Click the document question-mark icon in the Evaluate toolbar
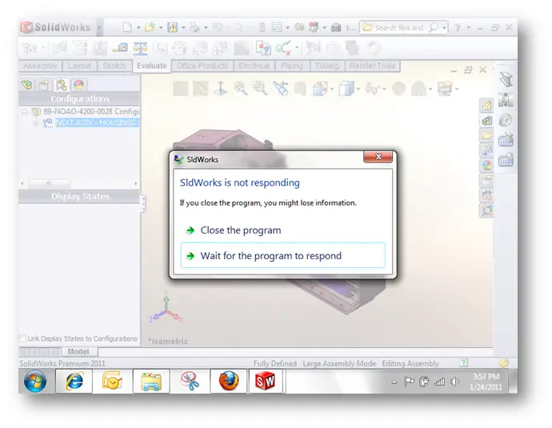The width and height of the screenshot is (552, 428). (263, 48)
